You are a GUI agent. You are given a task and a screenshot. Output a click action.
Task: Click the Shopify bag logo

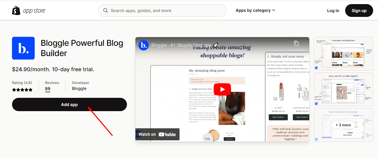coord(16,10)
